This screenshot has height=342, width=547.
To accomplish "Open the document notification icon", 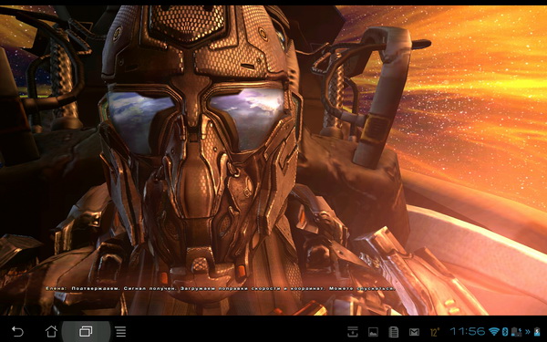I will (x=394, y=332).
